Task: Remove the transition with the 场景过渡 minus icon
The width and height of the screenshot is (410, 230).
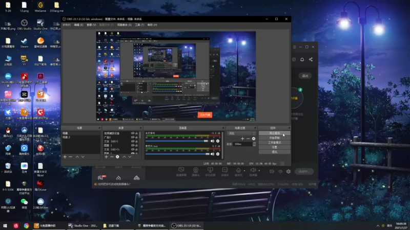Action: point(248,139)
